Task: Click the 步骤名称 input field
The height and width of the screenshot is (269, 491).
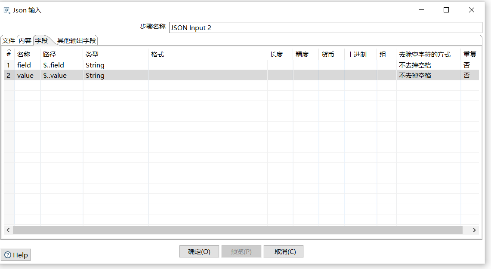Action: (326, 28)
